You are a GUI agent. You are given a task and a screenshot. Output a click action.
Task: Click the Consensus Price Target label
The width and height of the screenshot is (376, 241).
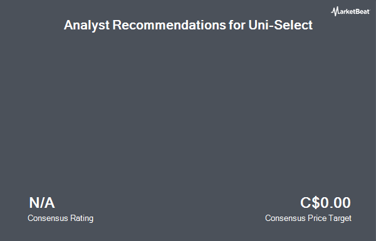308,218
